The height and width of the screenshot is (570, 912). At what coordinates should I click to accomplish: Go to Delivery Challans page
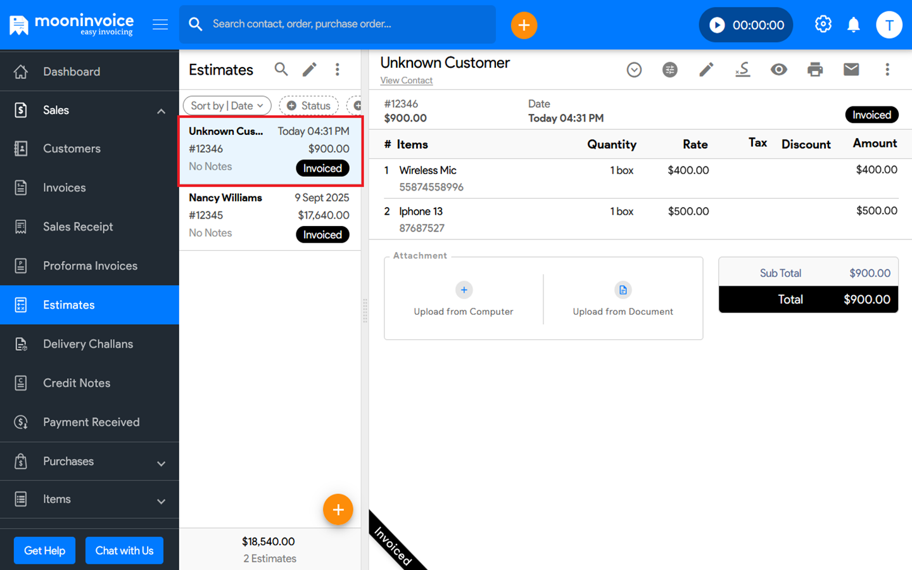(88, 345)
